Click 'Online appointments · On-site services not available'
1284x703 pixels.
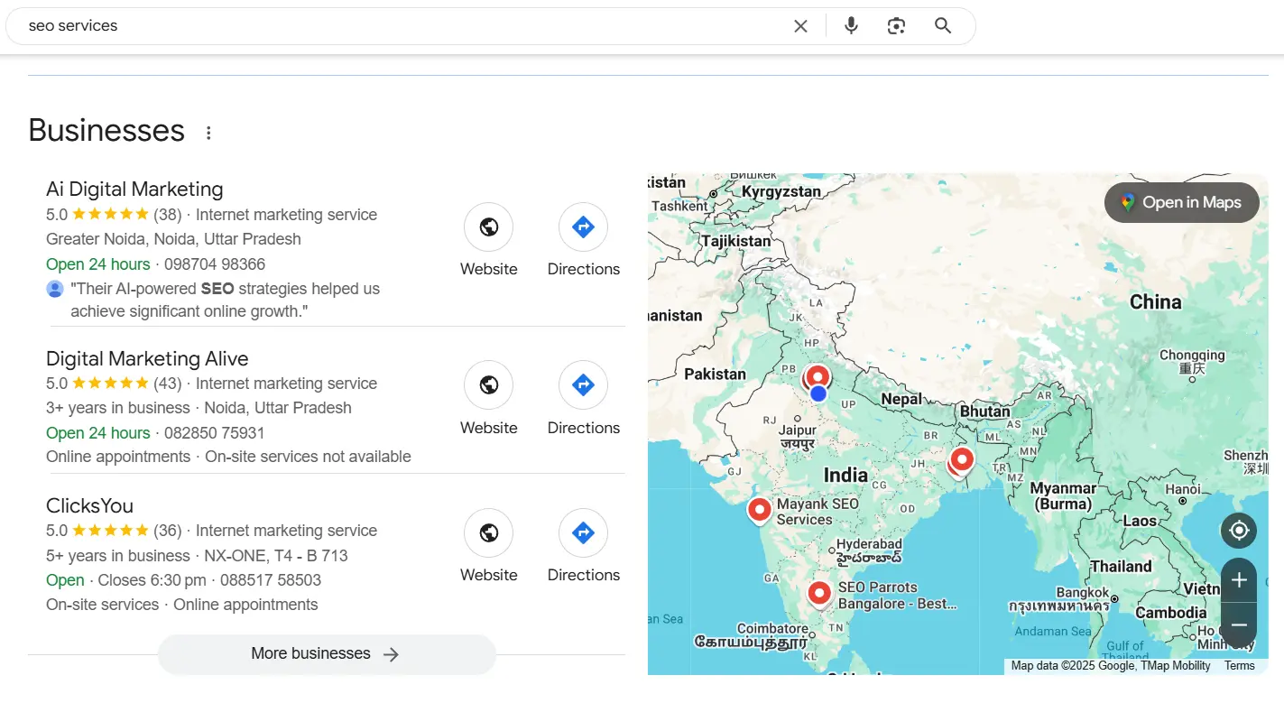[x=228, y=457]
